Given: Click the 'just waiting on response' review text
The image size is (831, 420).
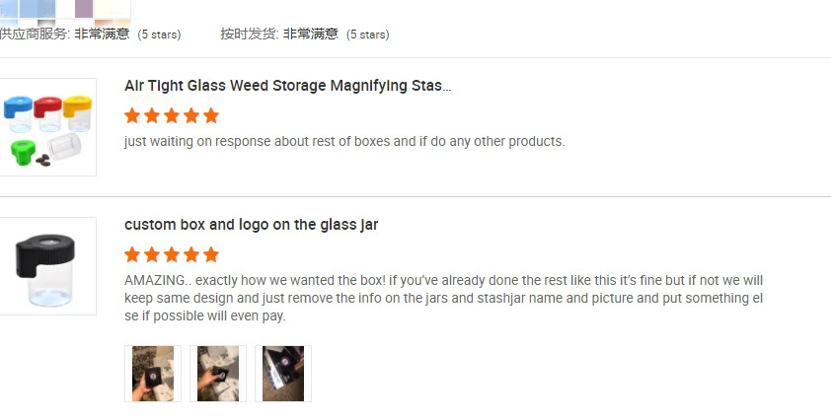Looking at the screenshot, I should 344,141.
